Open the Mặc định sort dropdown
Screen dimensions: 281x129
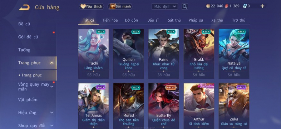165,7
